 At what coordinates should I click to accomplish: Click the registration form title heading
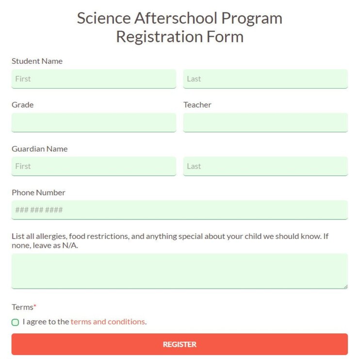[x=179, y=27]
